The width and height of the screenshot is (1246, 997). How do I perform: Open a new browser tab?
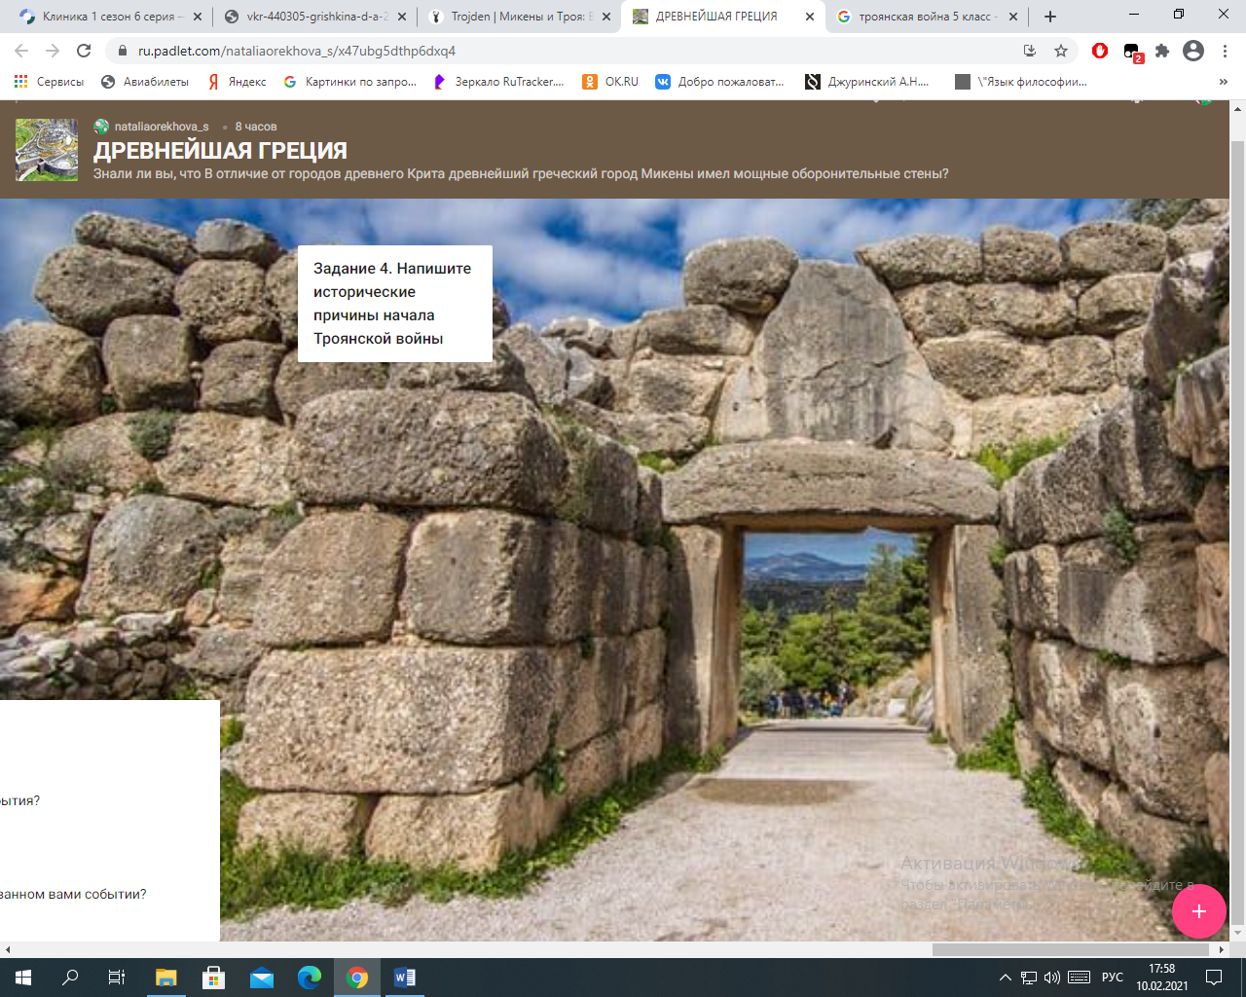click(1050, 17)
